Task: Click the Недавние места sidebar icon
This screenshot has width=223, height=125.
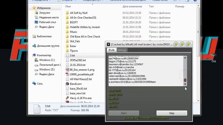Action: pyautogui.click(x=36, y=17)
